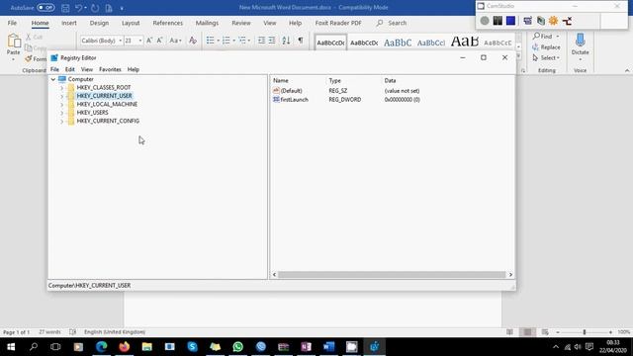Click the CamStudio sun-shaped options icon
Screen dimensions: 633x356
pyautogui.click(x=554, y=21)
